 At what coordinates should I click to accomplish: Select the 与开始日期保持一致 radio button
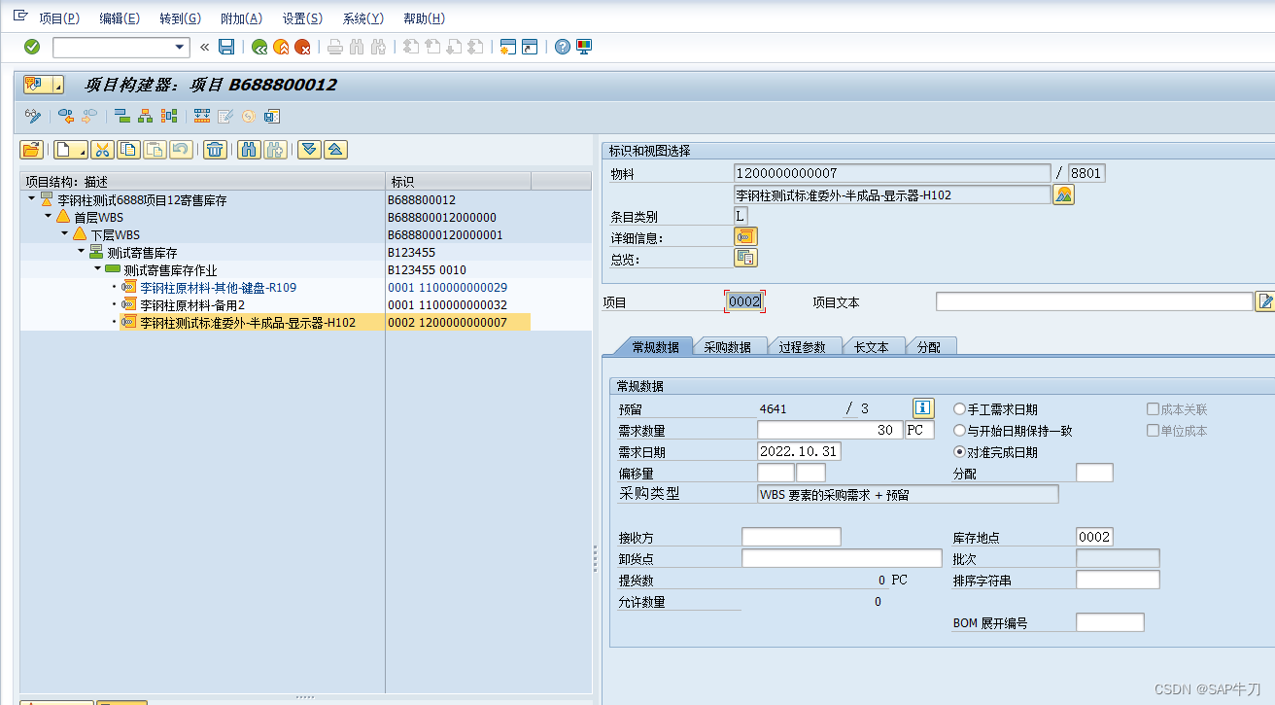click(x=960, y=431)
